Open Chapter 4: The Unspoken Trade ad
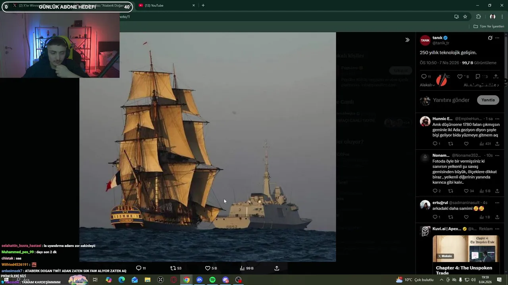The height and width of the screenshot is (285, 508). (464, 270)
